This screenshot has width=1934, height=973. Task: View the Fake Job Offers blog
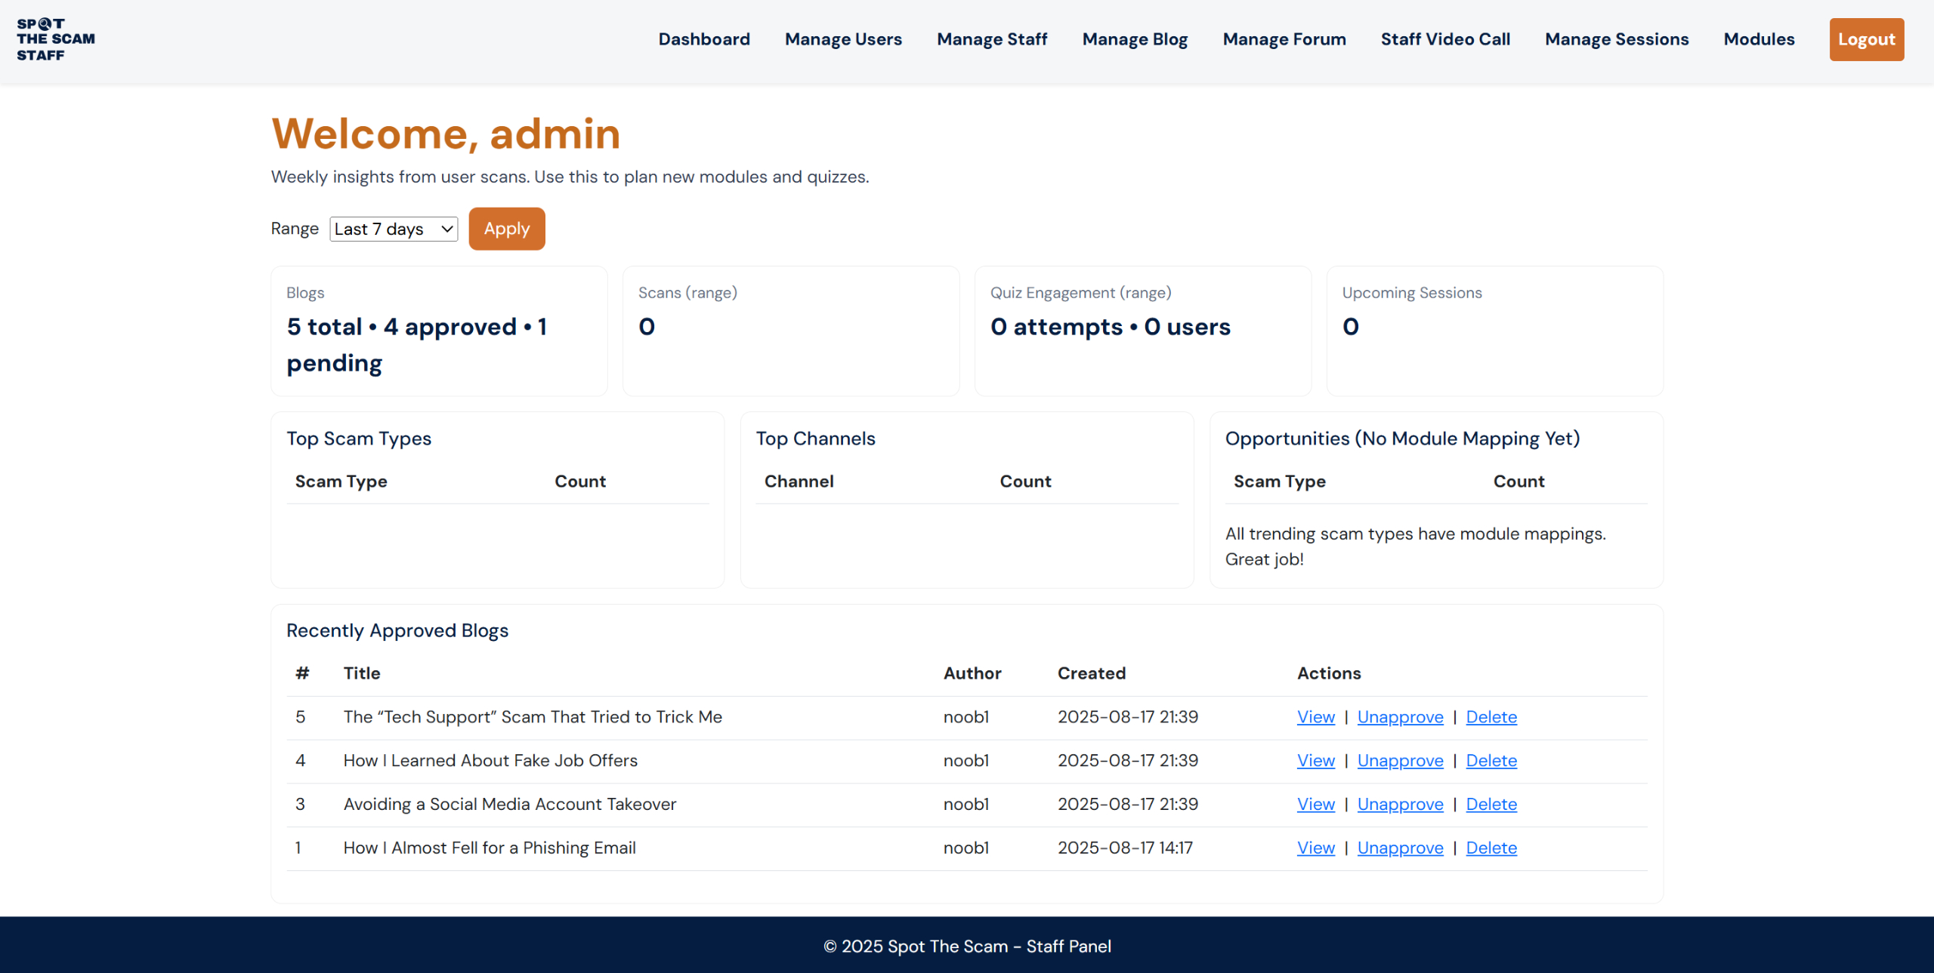coord(1315,761)
